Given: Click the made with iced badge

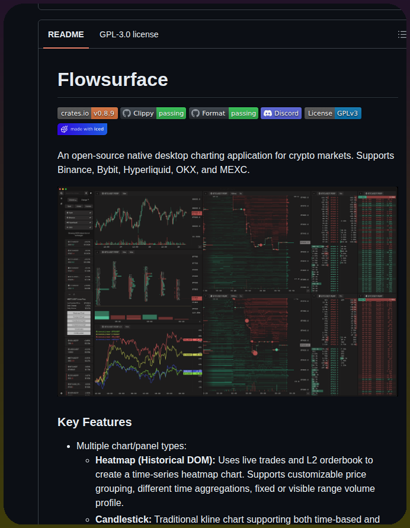Looking at the screenshot, I should click(x=82, y=129).
